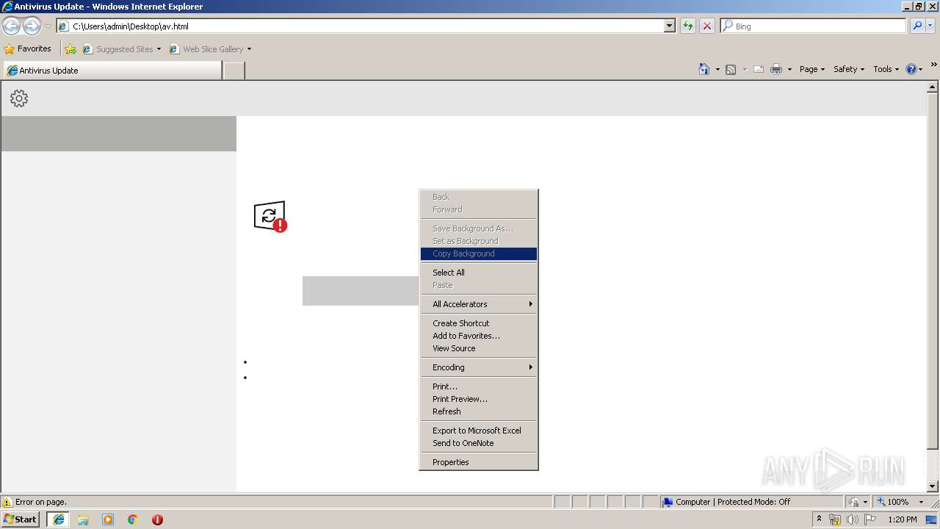
Task: Click the volume speaker tray icon
Action: click(852, 519)
